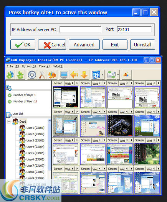Select Web tab above the forest wallpaper thumbnail
Image resolution: width=167 pixels, height=202 pixels.
point(149,141)
